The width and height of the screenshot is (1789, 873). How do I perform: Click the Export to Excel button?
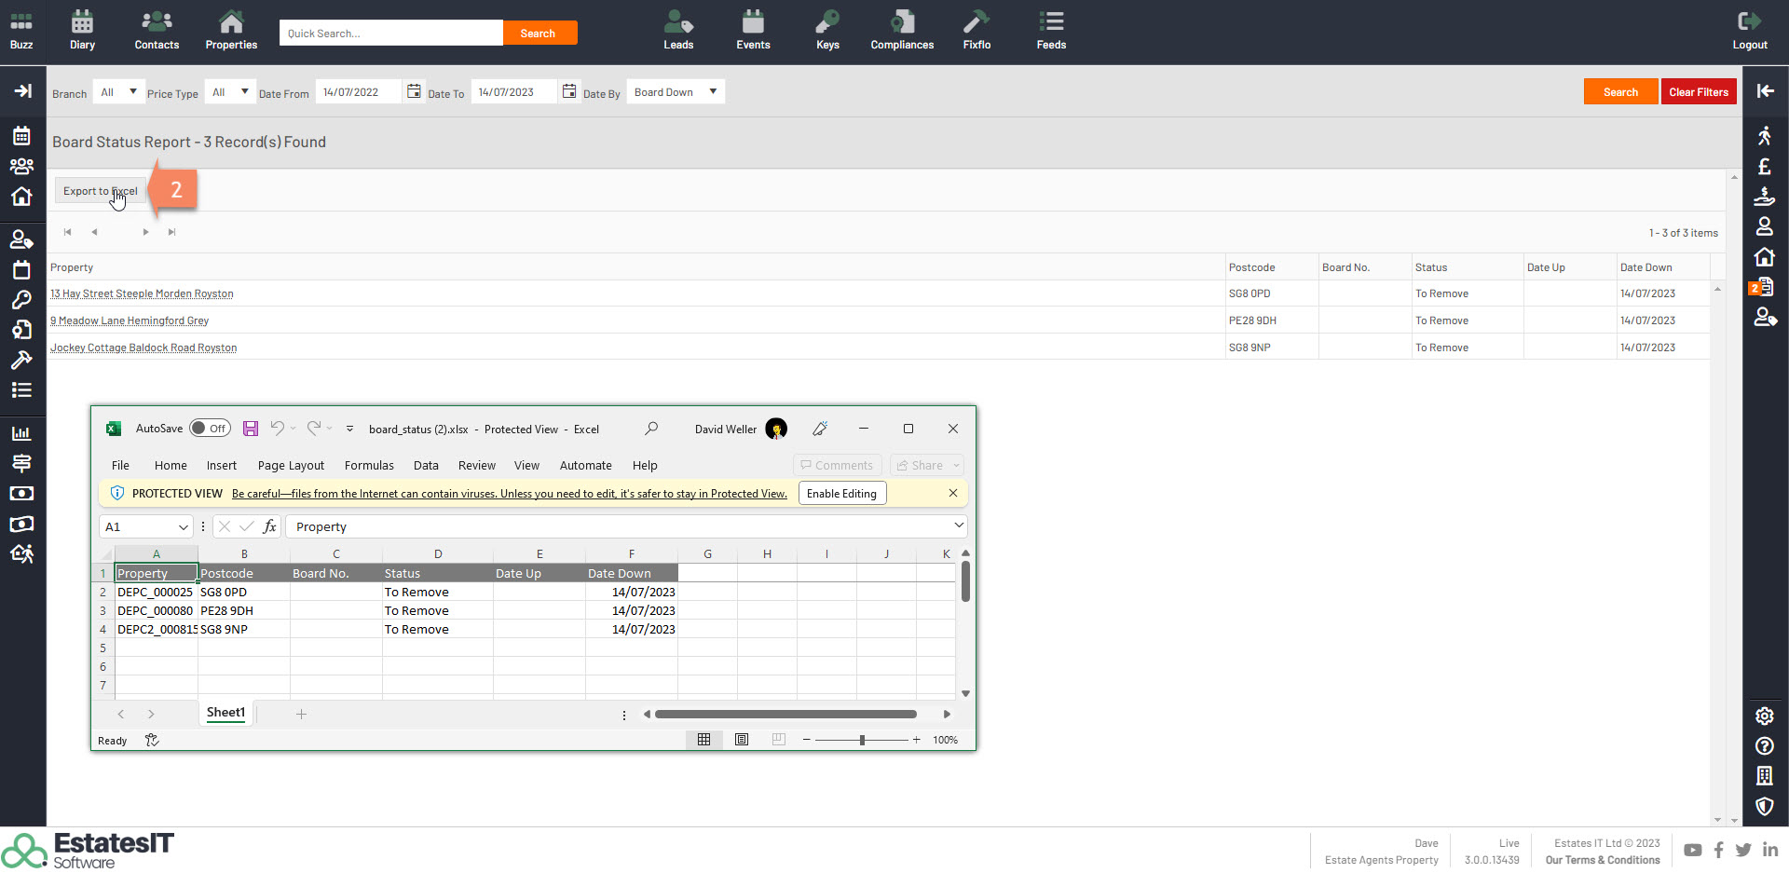(x=100, y=191)
